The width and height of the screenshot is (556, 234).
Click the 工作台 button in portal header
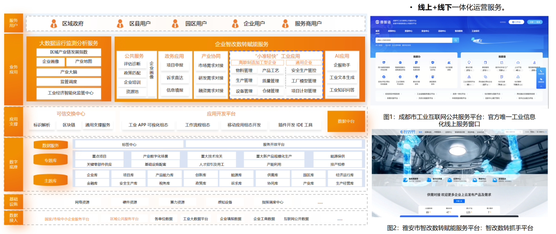pos(516,22)
